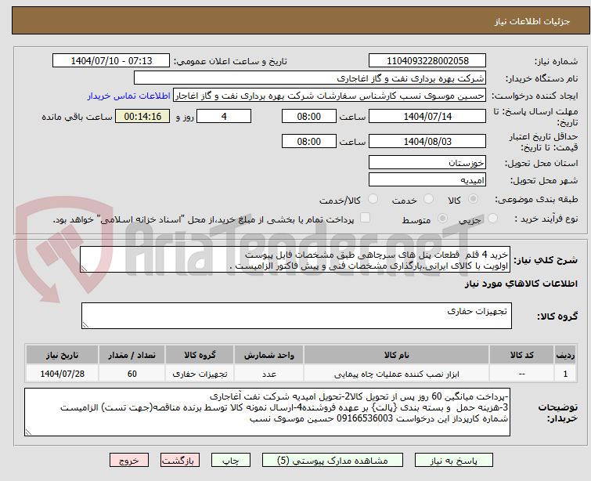591x481 pixels.
Task: Click the buyer organization name field
Action: point(310,78)
